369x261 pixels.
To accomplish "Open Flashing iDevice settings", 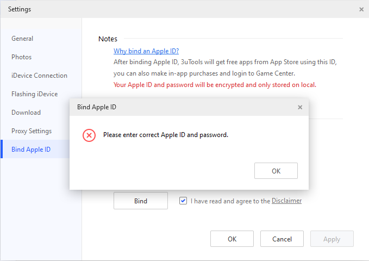I will [35, 94].
